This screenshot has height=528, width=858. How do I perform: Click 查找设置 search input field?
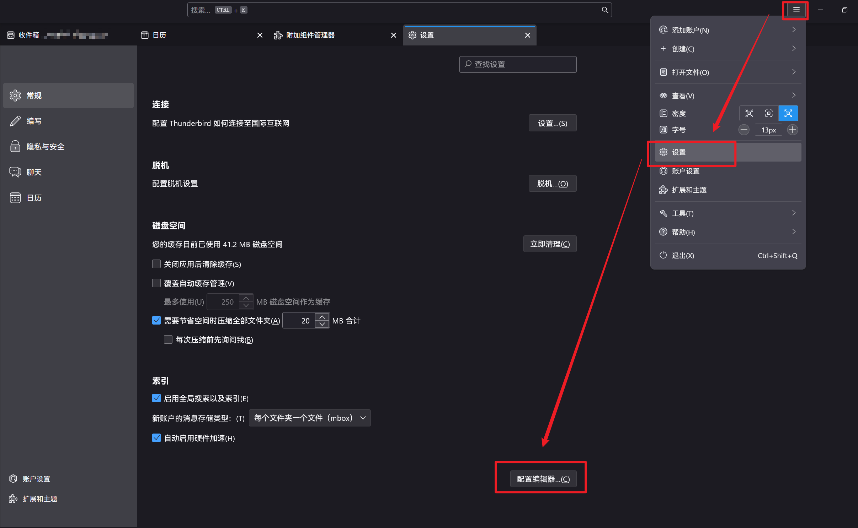[x=517, y=65]
